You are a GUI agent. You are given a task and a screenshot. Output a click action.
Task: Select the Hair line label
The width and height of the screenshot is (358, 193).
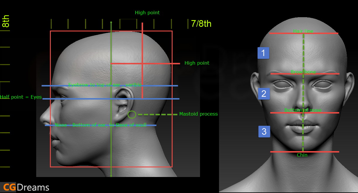point(303,31)
